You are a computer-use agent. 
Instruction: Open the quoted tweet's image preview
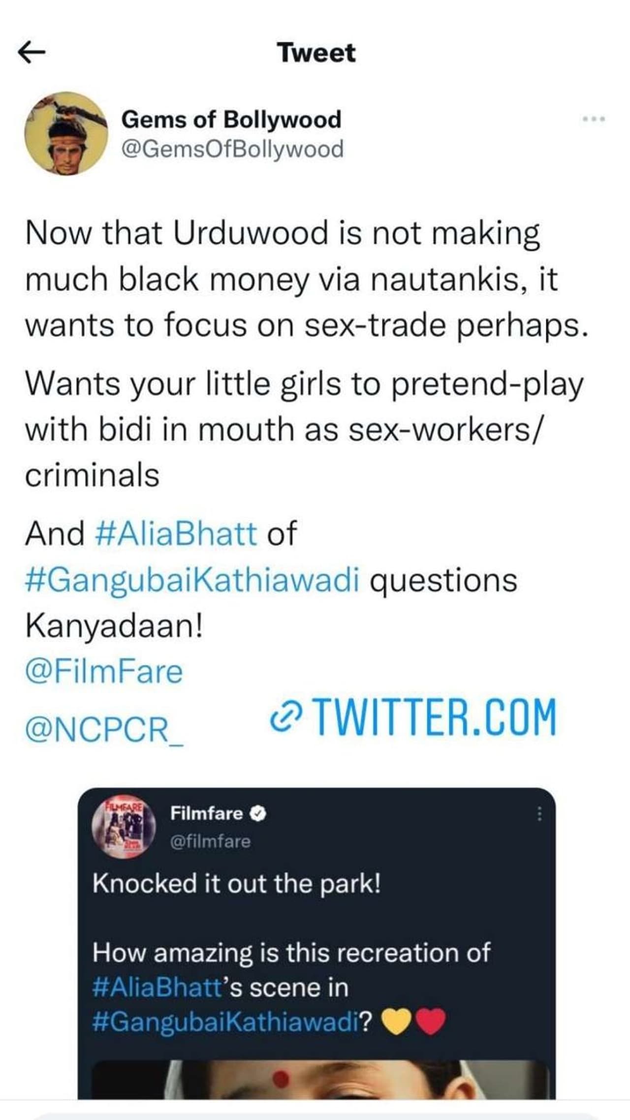coord(320,1079)
